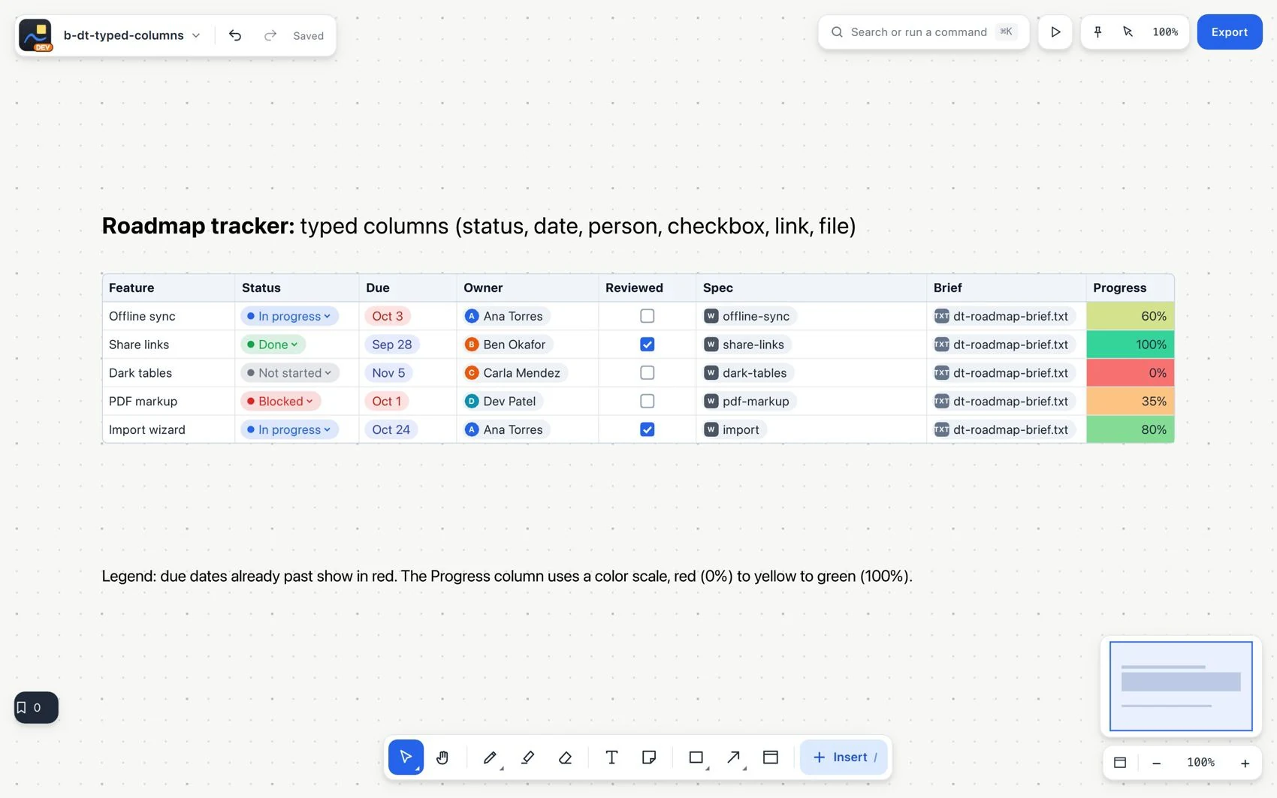Zoom out with the minus button
Screen dimensions: 1277x798
pyautogui.click(x=1156, y=763)
